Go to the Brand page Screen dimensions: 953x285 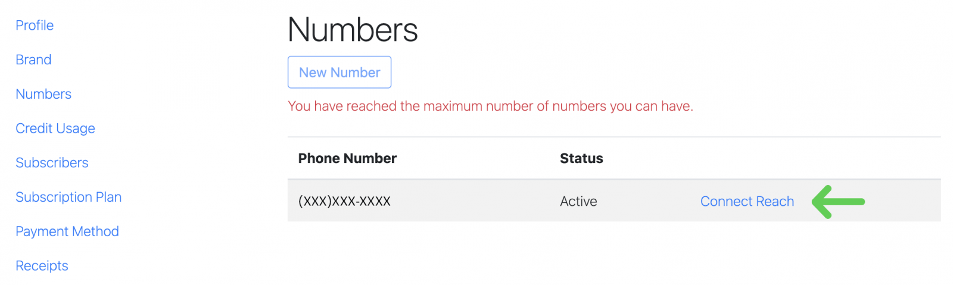coord(33,60)
